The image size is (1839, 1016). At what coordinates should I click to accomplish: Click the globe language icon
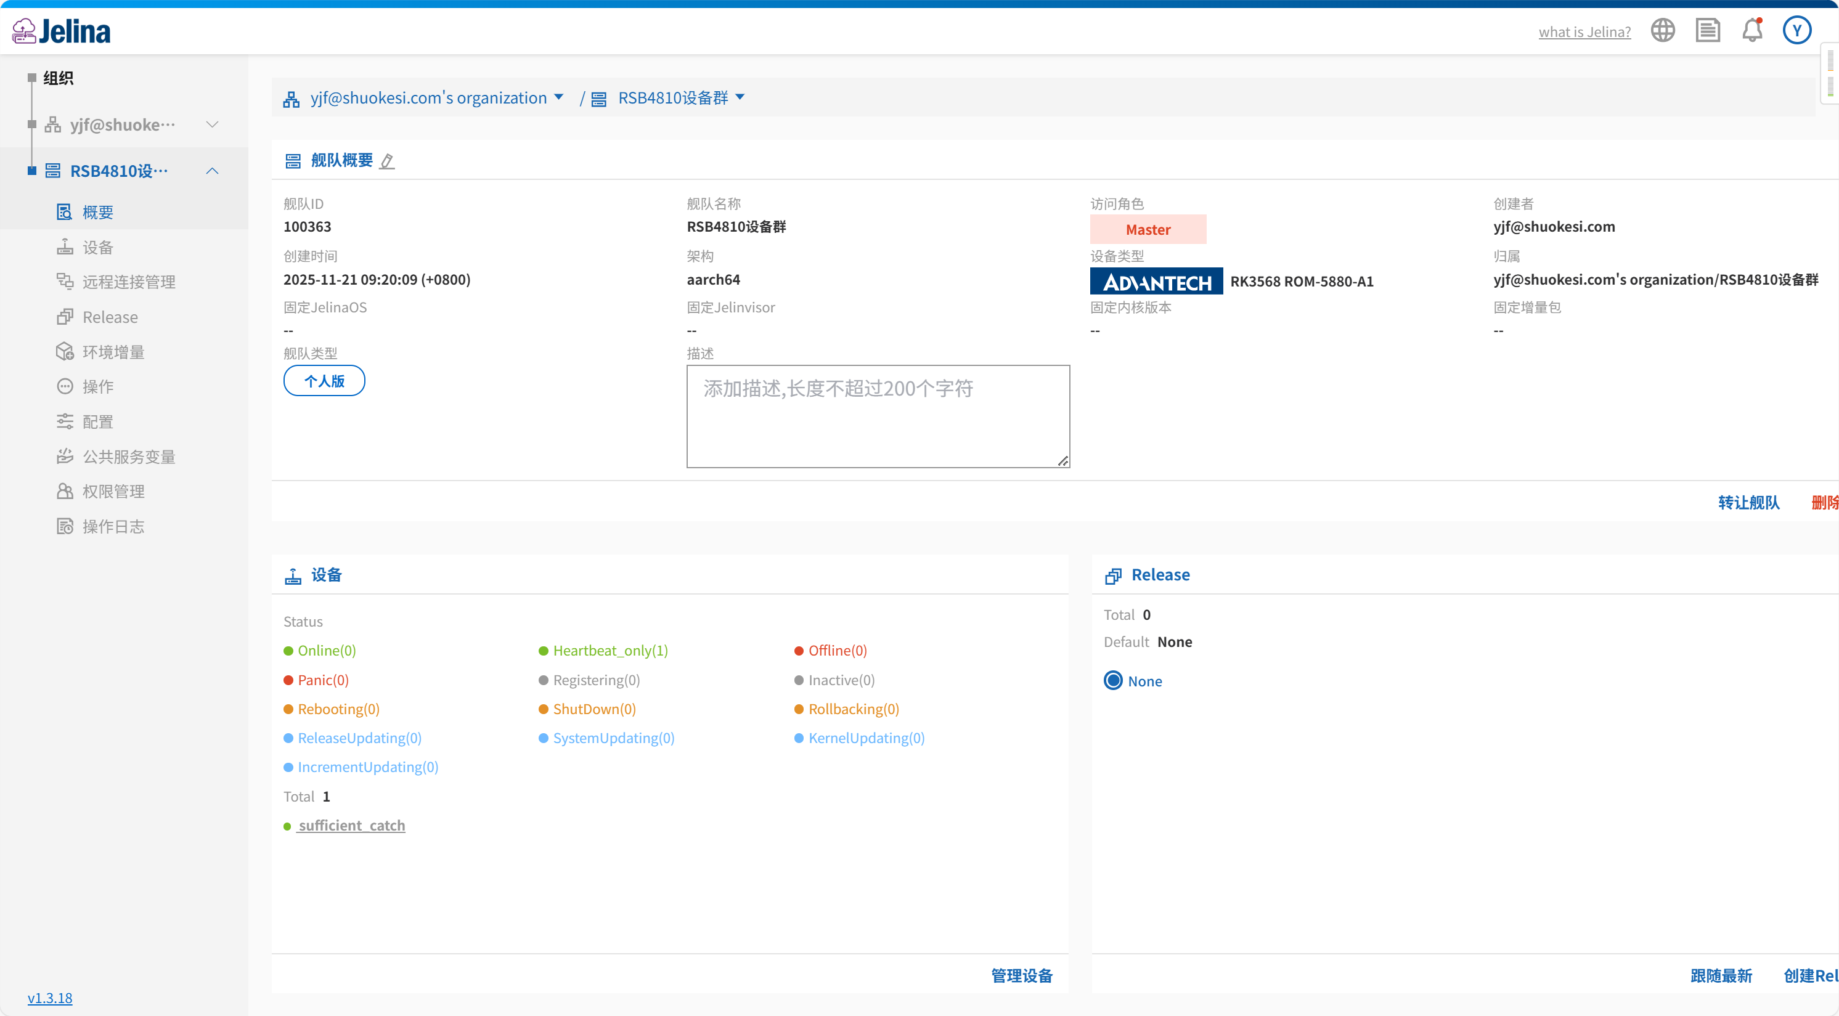tap(1662, 31)
